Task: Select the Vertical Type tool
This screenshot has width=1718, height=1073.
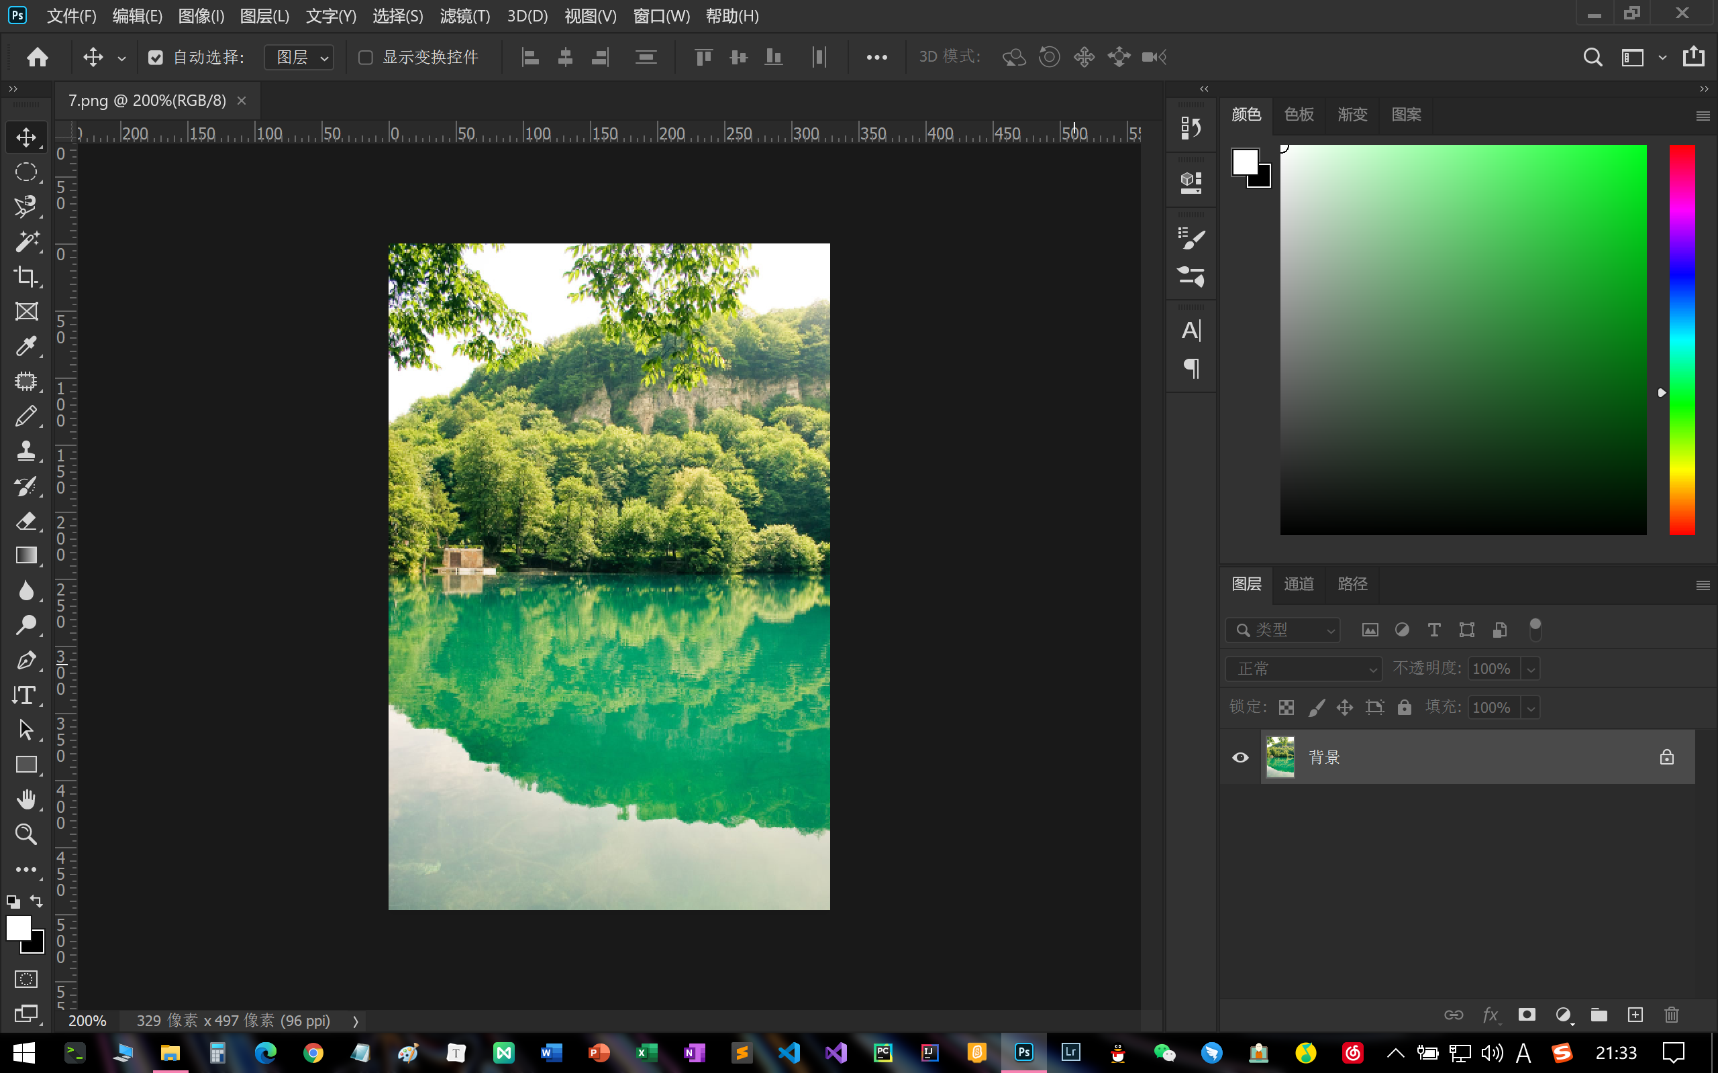Action: [26, 695]
